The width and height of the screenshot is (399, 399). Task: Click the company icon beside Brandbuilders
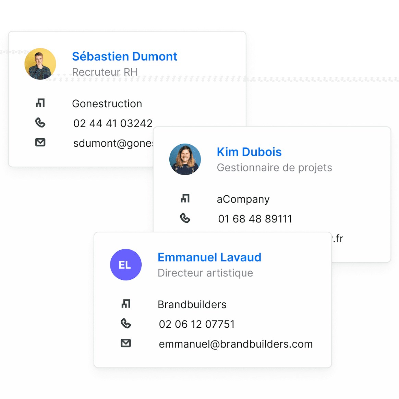[126, 304]
